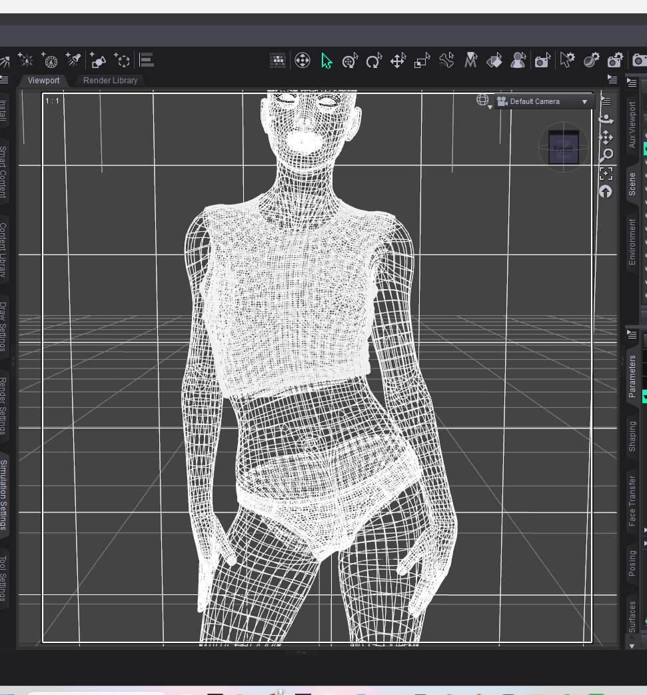The height and width of the screenshot is (695, 647).
Task: Select the ActivePose bone tool
Action: (x=446, y=60)
